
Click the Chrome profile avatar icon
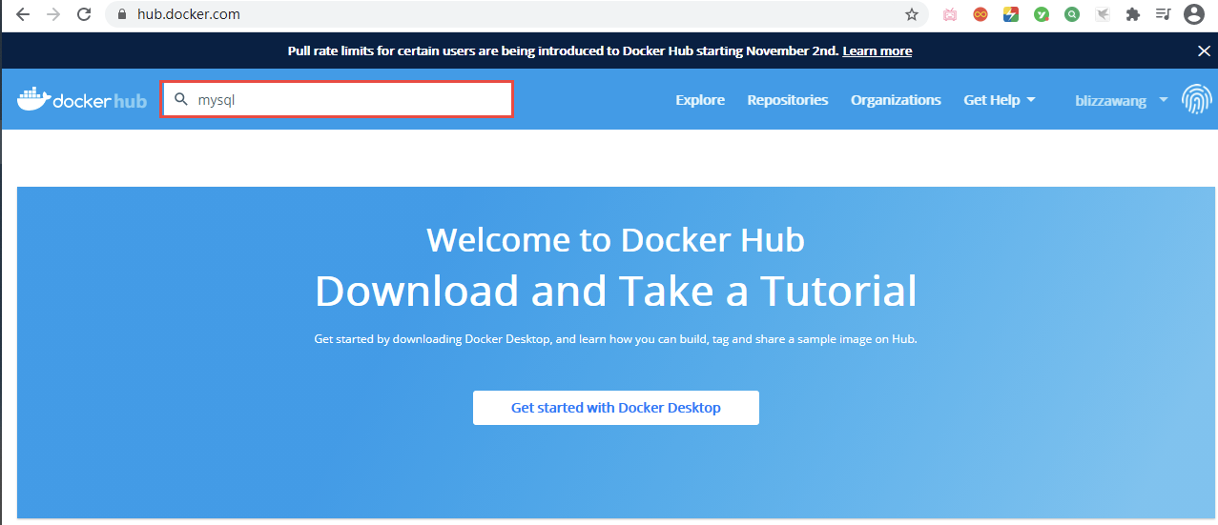point(1193,14)
